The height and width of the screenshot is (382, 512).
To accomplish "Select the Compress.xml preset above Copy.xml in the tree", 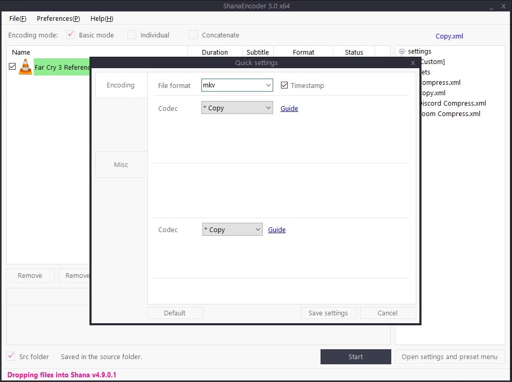I will (x=441, y=83).
